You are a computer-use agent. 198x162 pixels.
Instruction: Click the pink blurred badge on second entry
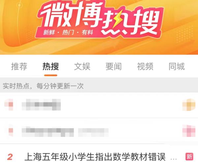pyautogui.click(x=189, y=131)
